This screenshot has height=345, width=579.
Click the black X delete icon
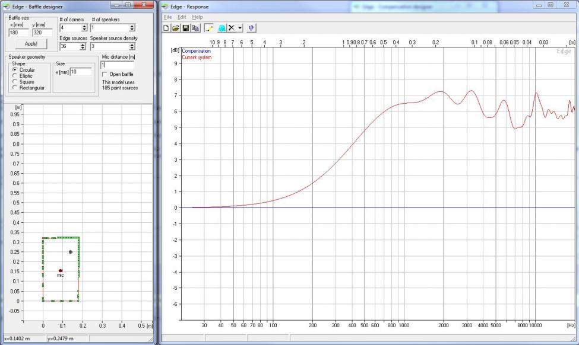click(232, 28)
